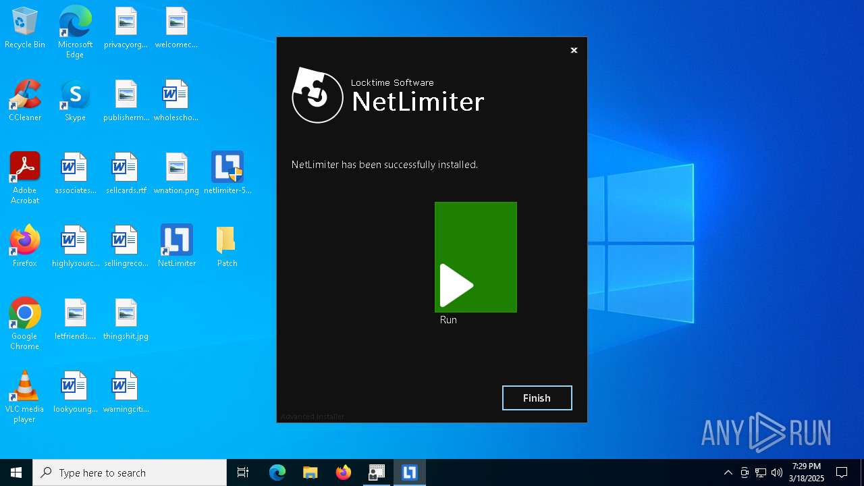Viewport: 864px width, 486px height.
Task: Close the NetLimiter installer dialog
Action: [x=574, y=50]
